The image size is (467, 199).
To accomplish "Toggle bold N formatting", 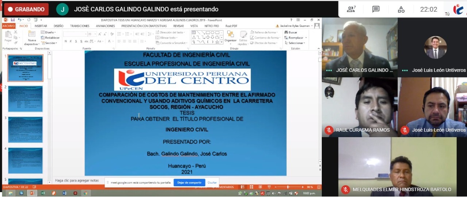I will tap(66, 41).
